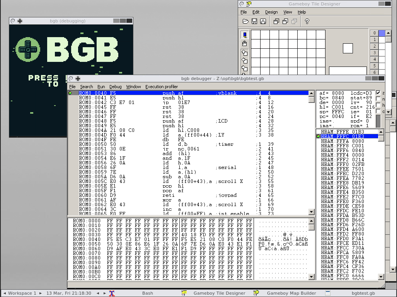
Task: Click Tile Designer title bar app icon
Action: tap(249, 4)
